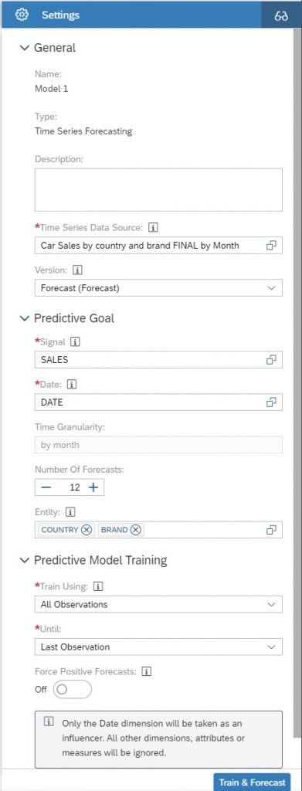
Task: Remove the BRAND entity token
Action: (x=136, y=530)
